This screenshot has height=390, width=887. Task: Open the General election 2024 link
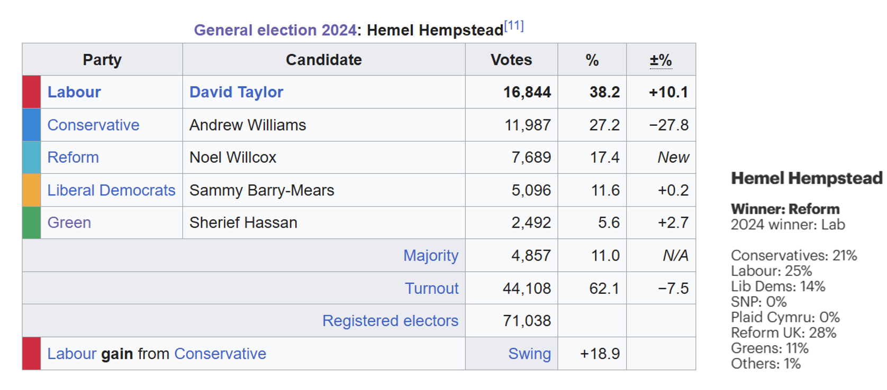(x=275, y=30)
